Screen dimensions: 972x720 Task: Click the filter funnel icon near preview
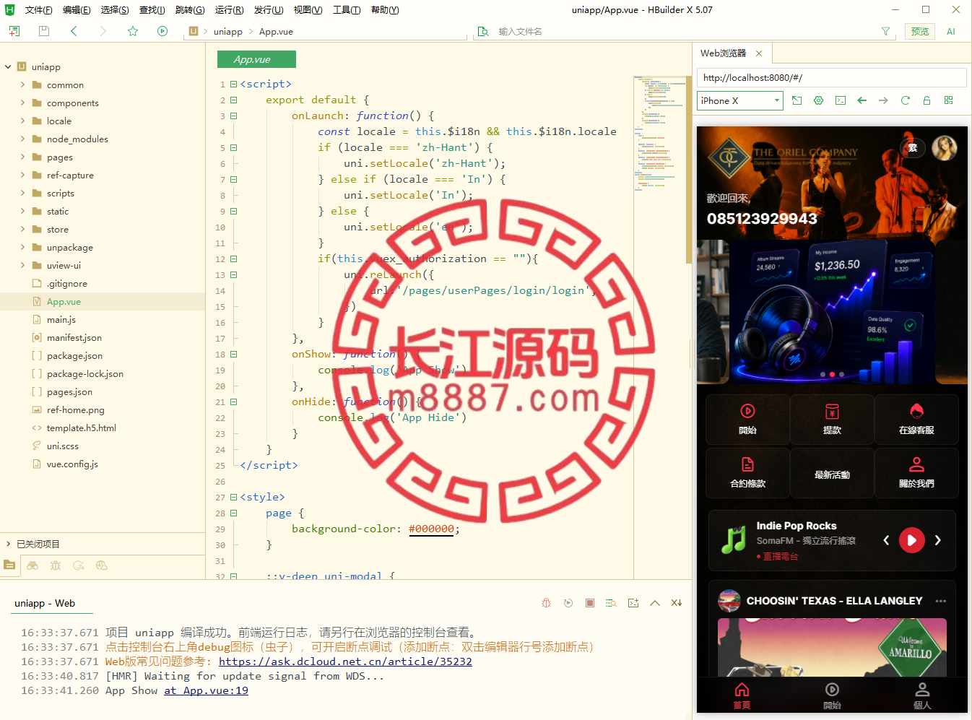point(886,31)
